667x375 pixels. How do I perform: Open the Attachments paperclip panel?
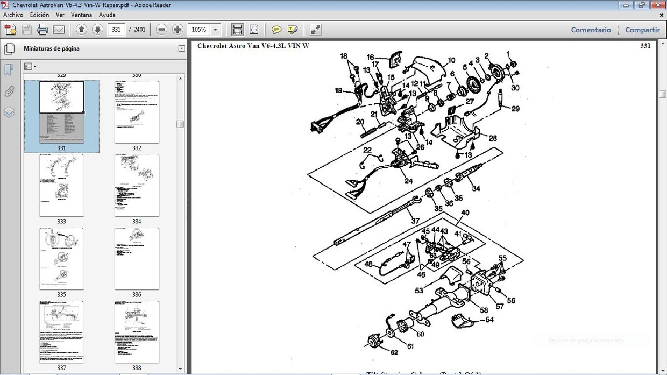tap(9, 91)
